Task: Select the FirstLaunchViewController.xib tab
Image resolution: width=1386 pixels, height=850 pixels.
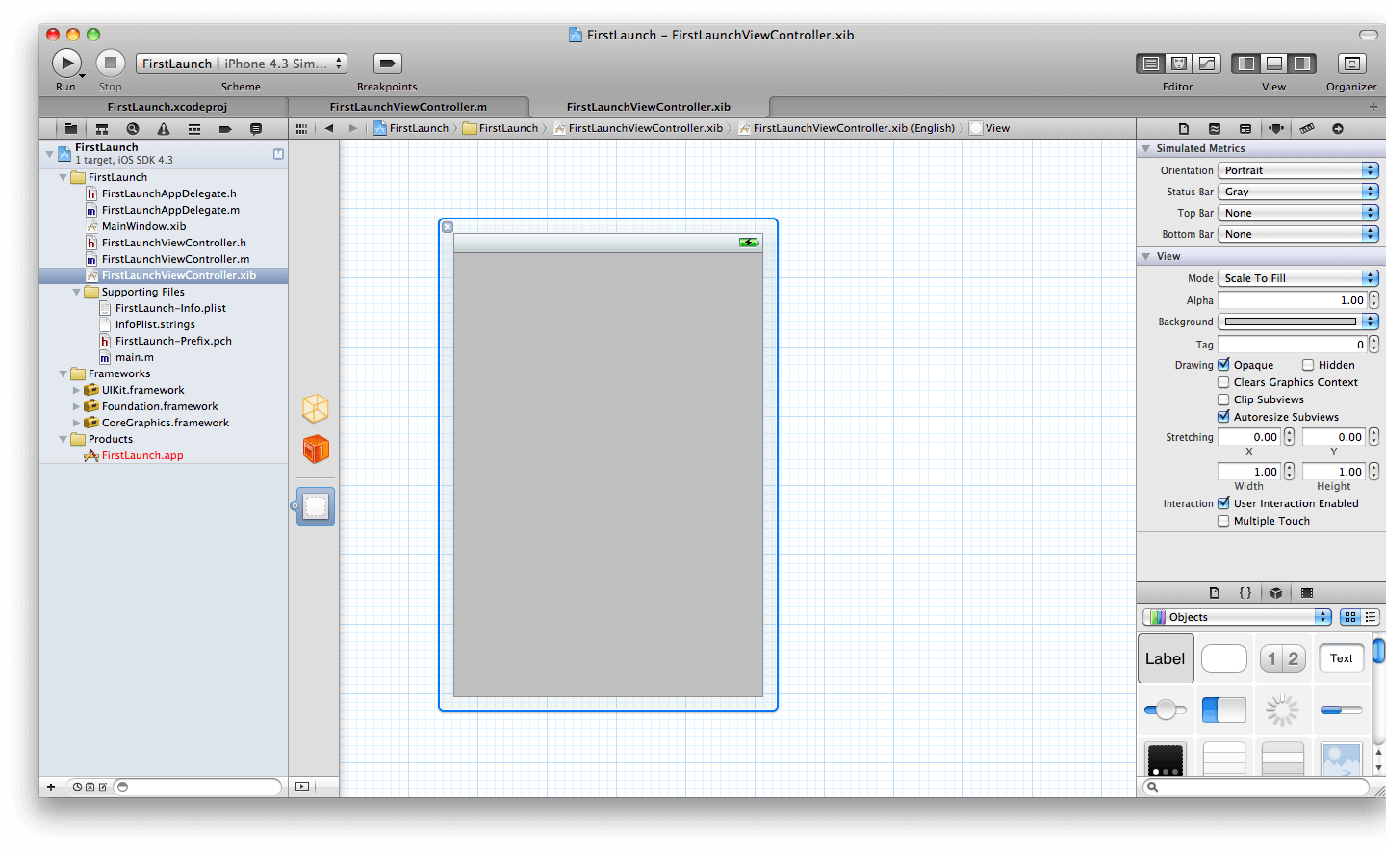Action: pos(649,107)
